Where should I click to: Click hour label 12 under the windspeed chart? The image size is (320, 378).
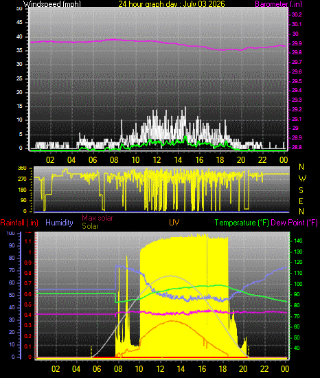point(157,160)
